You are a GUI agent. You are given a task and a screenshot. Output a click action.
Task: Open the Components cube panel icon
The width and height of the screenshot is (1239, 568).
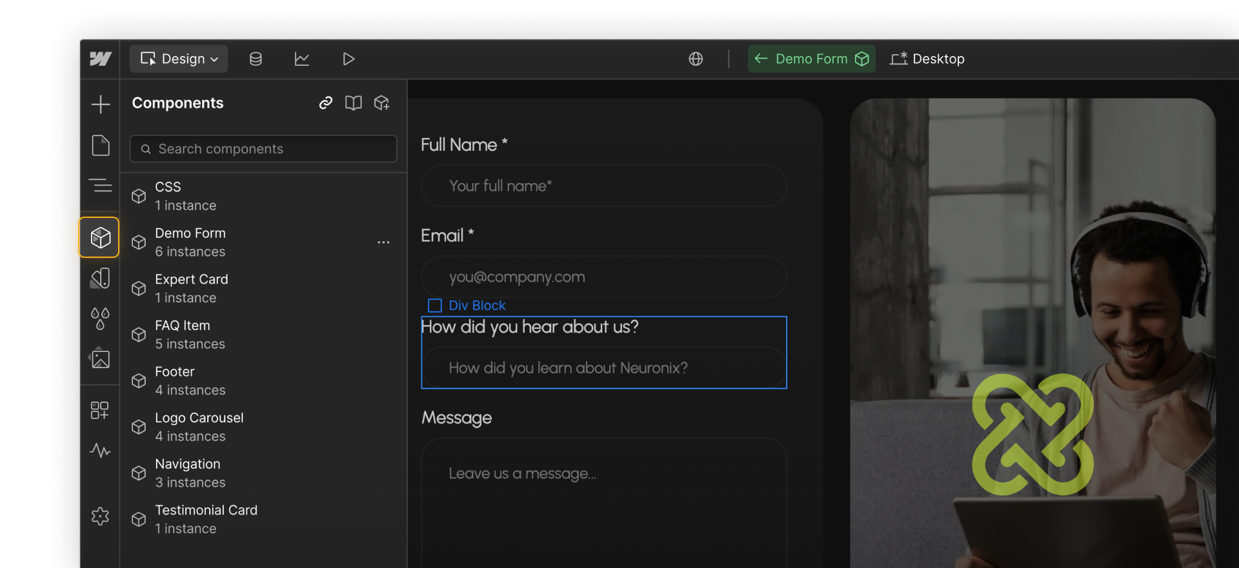[x=99, y=237]
